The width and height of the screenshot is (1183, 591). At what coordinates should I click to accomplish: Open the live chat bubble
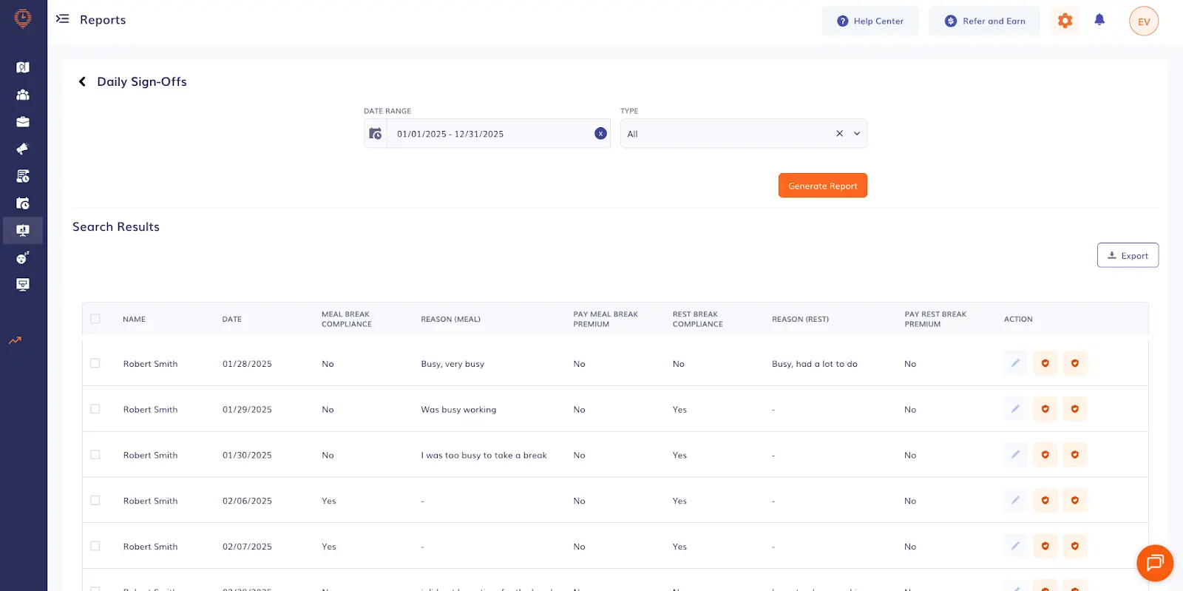tap(1155, 563)
